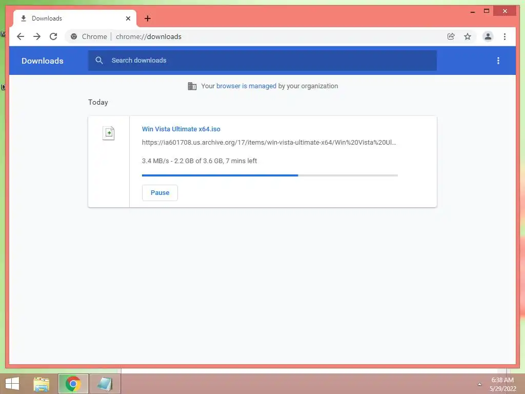Maximize the Chrome window
Image resolution: width=525 pixels, height=394 pixels.
(487, 11)
